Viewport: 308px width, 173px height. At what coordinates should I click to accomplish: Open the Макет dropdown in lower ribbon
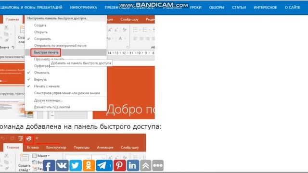[41, 156]
